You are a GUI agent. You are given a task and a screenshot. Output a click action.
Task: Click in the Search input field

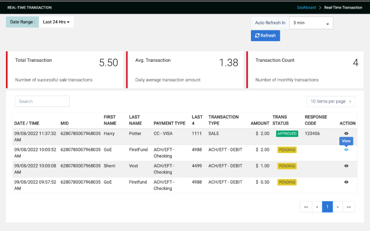tap(42, 101)
